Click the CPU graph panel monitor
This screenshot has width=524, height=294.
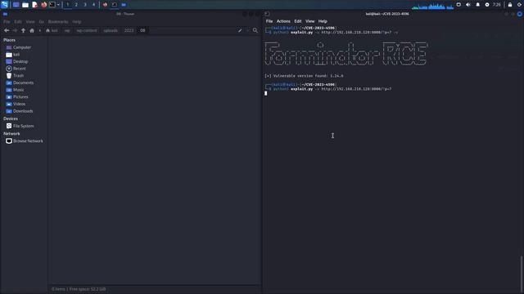tap(433, 6)
